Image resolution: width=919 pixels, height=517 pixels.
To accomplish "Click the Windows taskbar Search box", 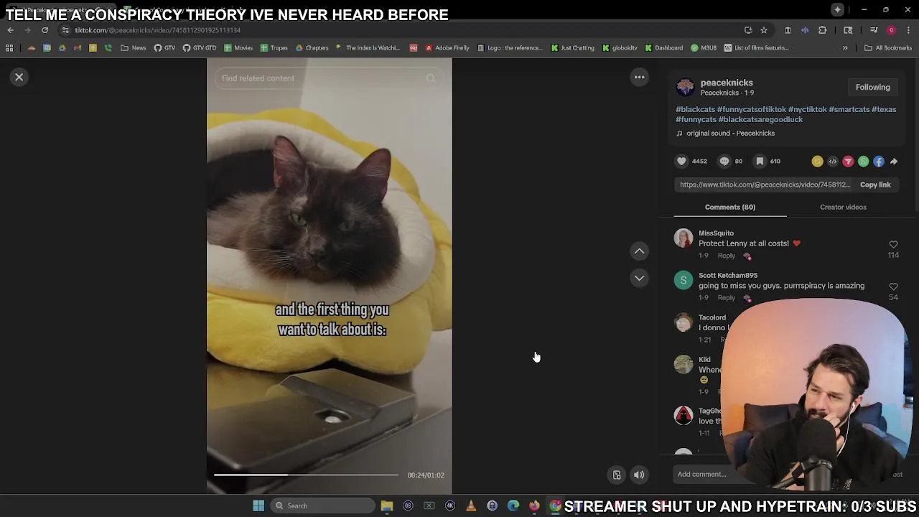I will (x=323, y=506).
